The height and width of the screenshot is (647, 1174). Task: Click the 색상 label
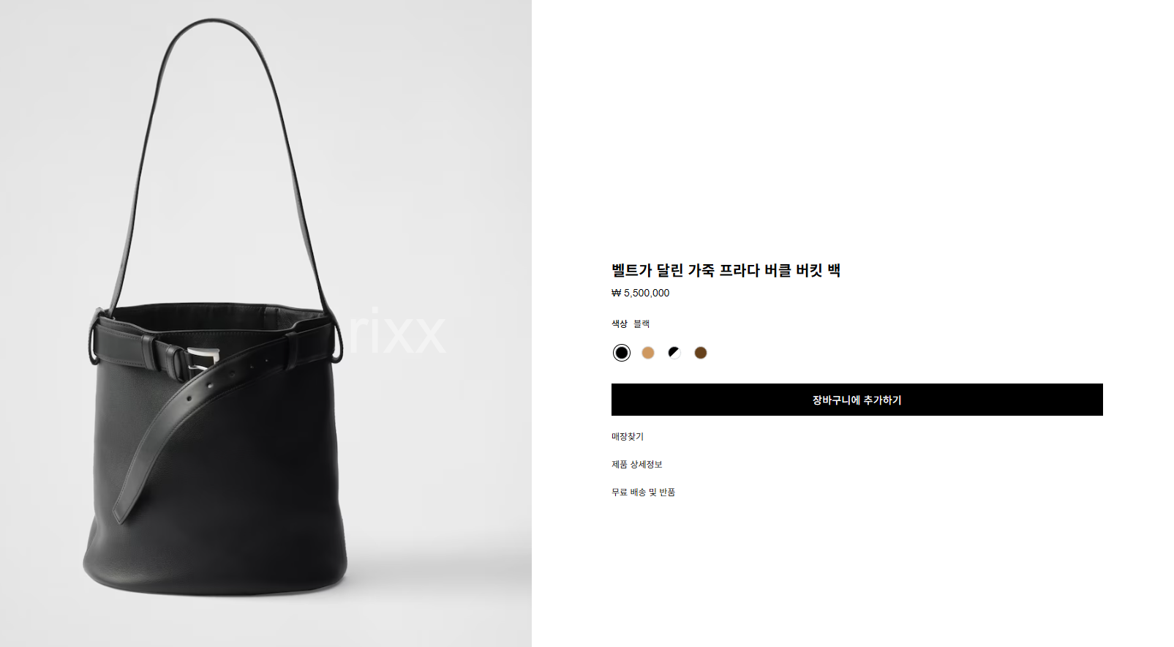coord(620,323)
